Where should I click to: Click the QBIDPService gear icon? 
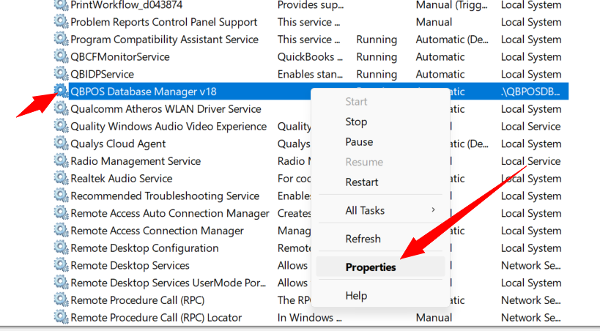coord(61,73)
